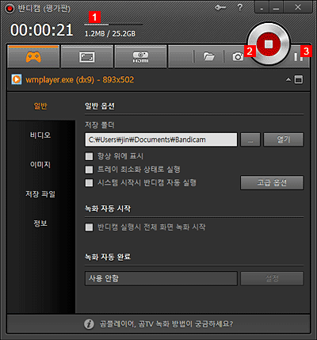Select the HDMI device recording mode
This screenshot has width=317, height=340.
click(x=140, y=56)
